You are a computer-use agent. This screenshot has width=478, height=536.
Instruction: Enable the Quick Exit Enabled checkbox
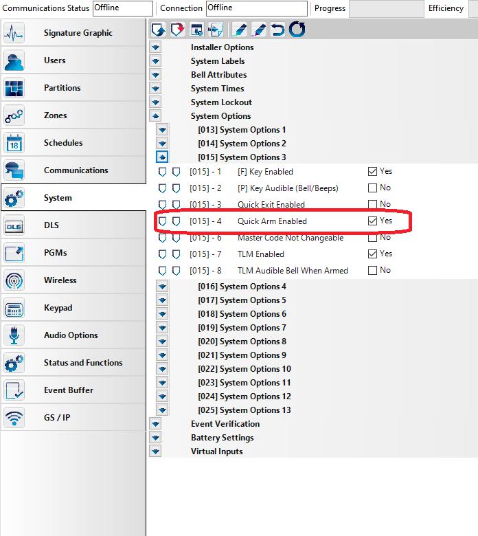click(372, 205)
